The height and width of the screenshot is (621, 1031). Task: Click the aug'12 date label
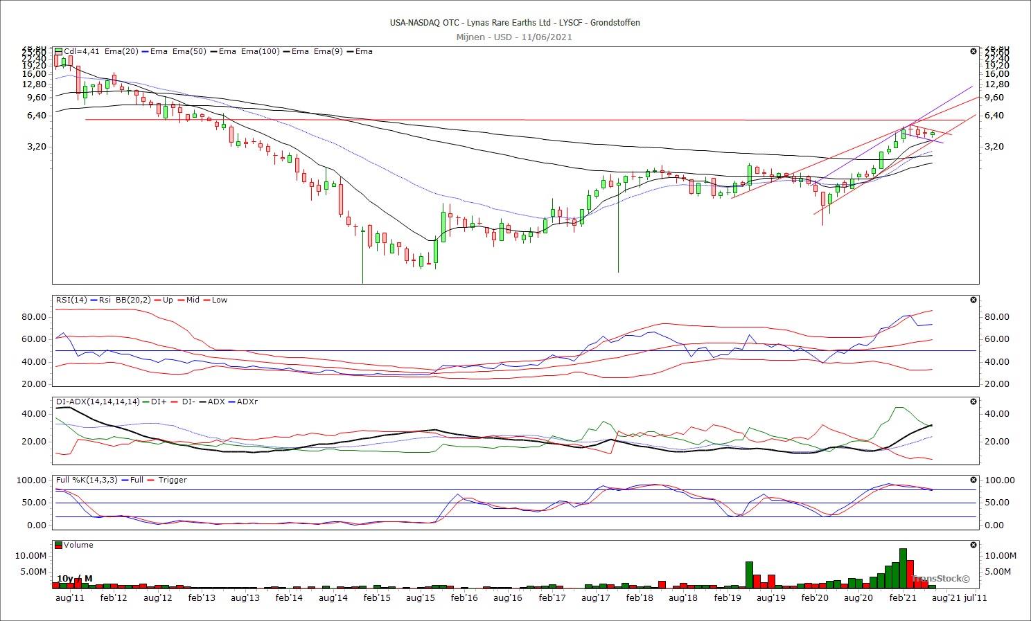pyautogui.click(x=157, y=597)
